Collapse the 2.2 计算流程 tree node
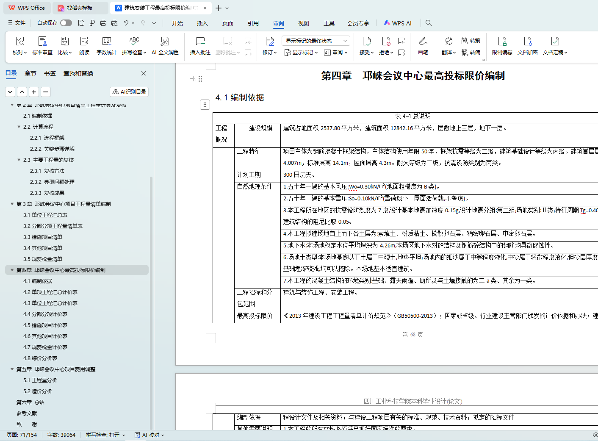The image size is (598, 441). 19,127
